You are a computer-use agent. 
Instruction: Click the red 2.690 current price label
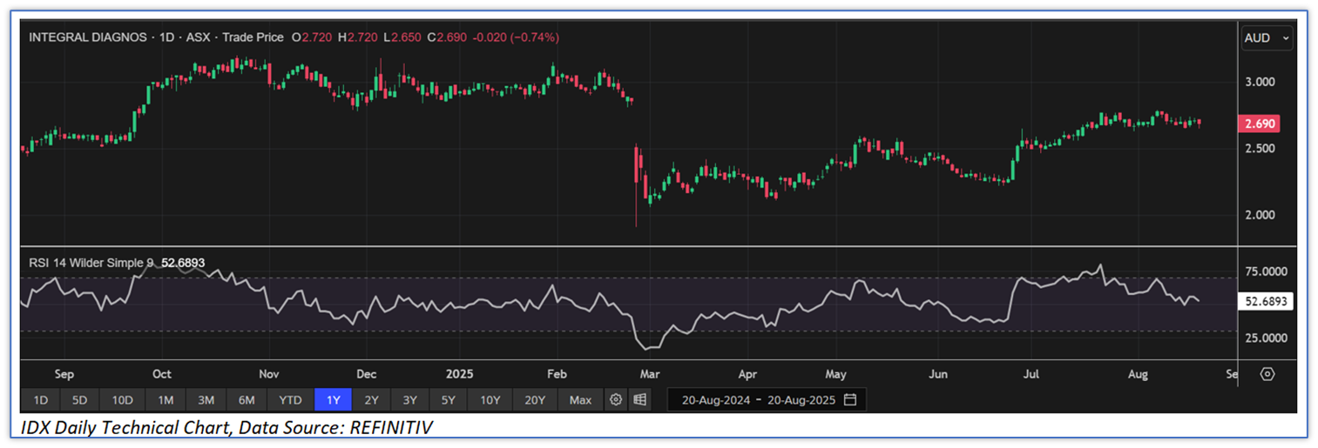pyautogui.click(x=1260, y=124)
